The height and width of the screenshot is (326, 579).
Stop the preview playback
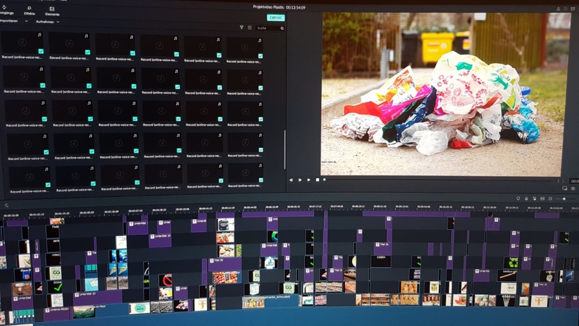pyautogui.click(x=318, y=180)
